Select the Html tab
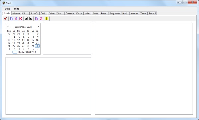This screenshot has height=120, width=199. click(125, 13)
